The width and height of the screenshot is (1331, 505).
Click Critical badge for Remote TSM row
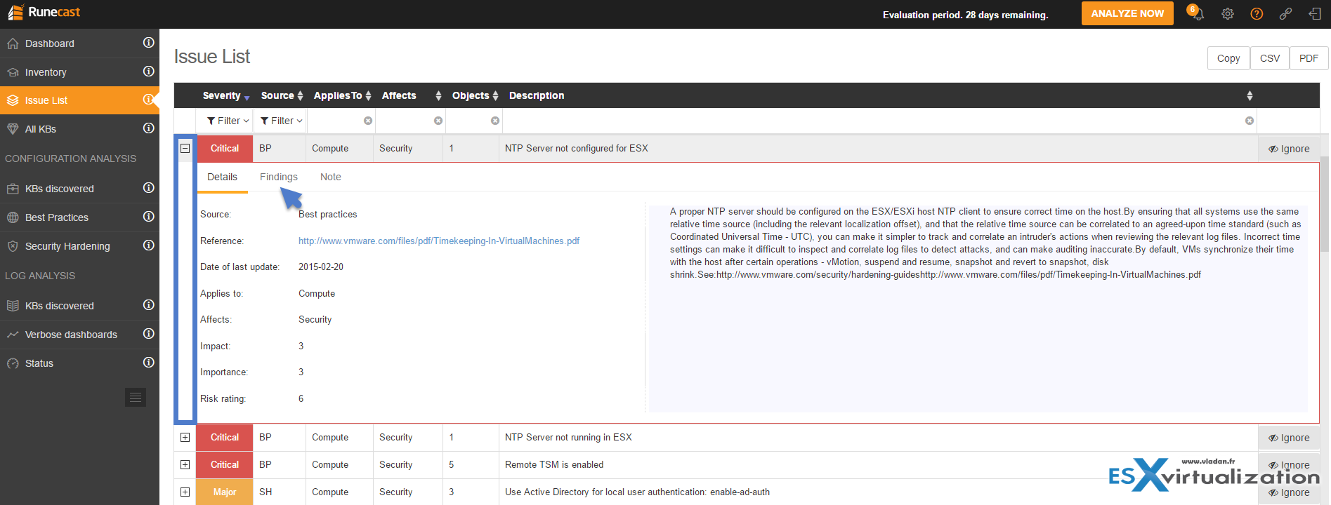(225, 464)
